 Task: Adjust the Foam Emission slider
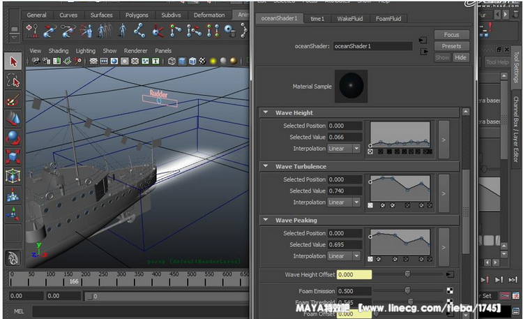(407, 290)
